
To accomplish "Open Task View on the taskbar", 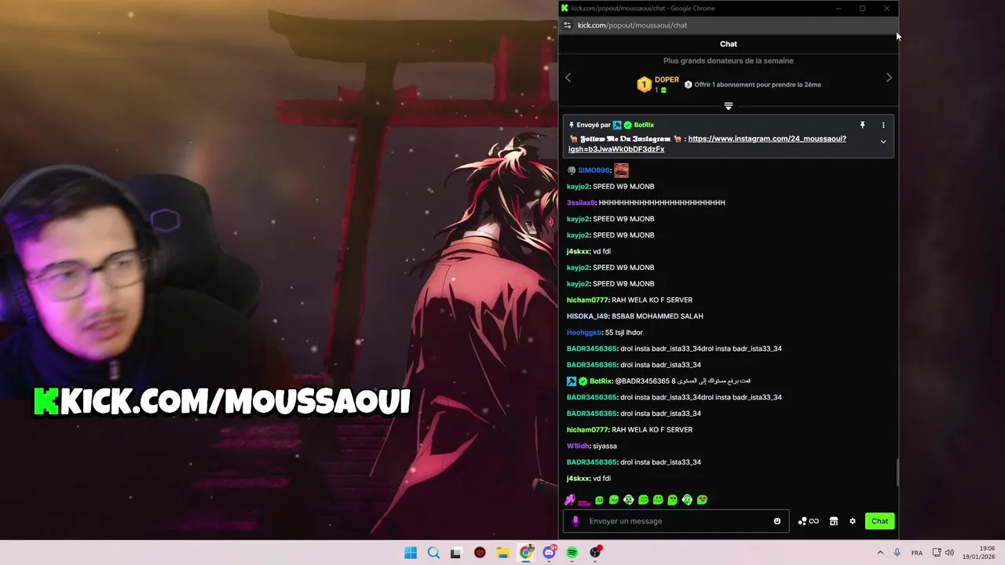I will (456, 553).
